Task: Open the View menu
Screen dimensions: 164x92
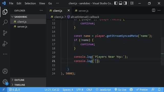Action: [x=42, y=3]
